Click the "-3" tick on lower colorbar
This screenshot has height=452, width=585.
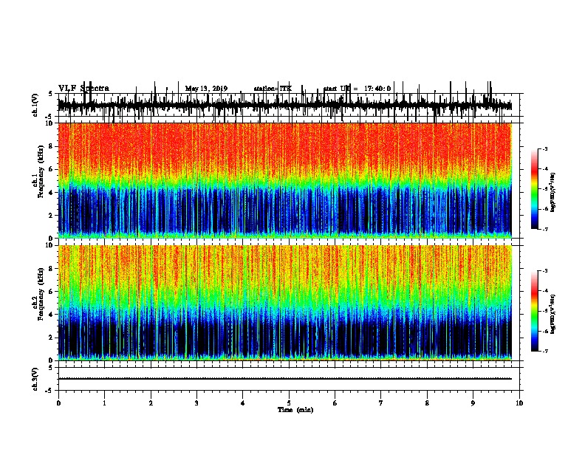[x=544, y=271]
